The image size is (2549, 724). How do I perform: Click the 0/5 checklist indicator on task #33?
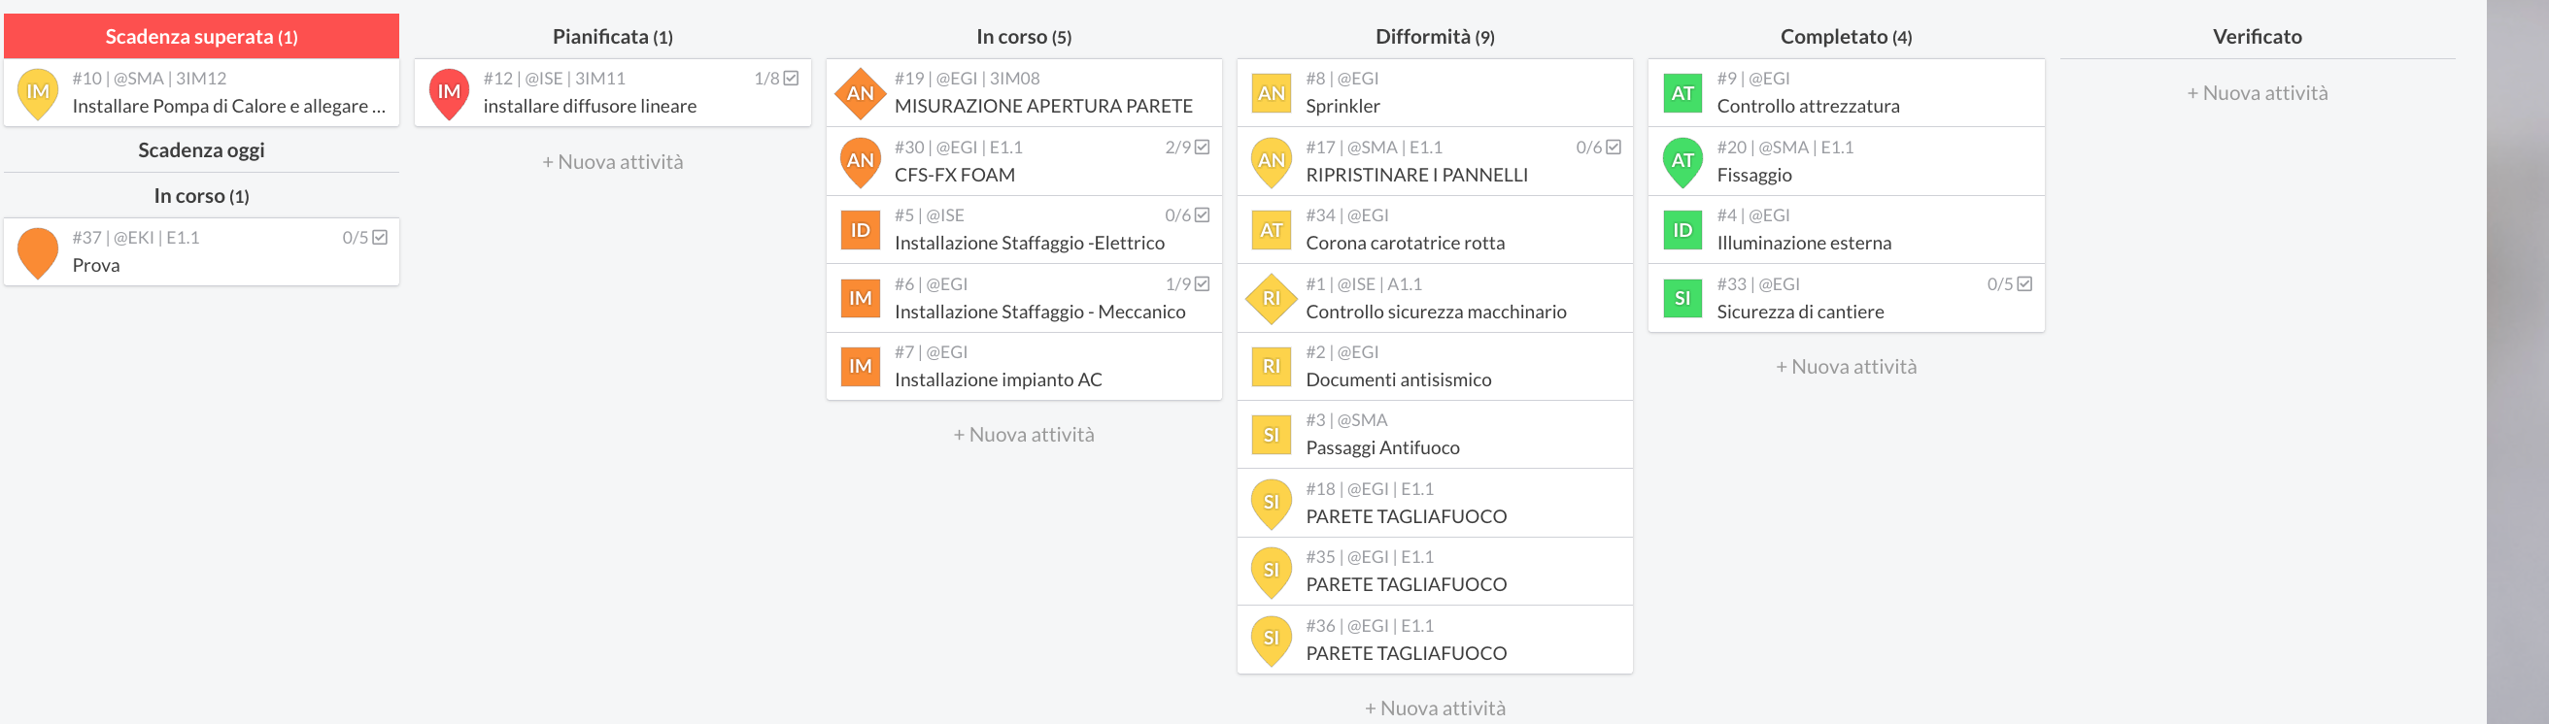click(x=2010, y=283)
